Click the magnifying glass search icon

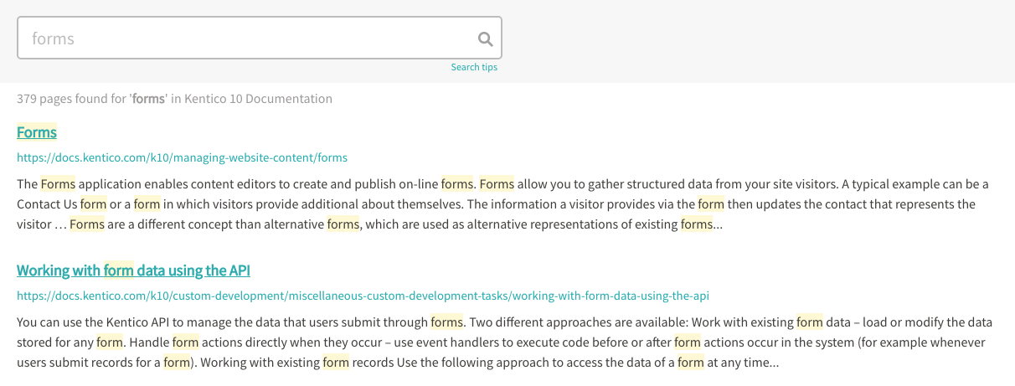click(x=485, y=39)
